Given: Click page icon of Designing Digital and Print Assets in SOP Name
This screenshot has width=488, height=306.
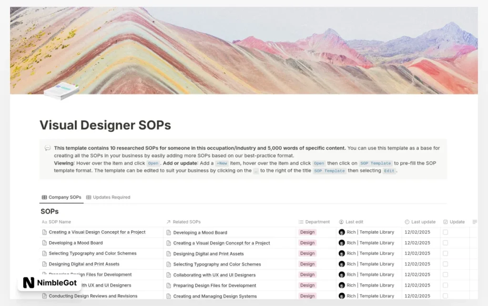Looking at the screenshot, I should 44,264.
